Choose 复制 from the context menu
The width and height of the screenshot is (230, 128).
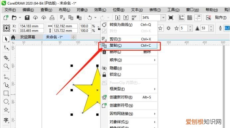(129, 46)
